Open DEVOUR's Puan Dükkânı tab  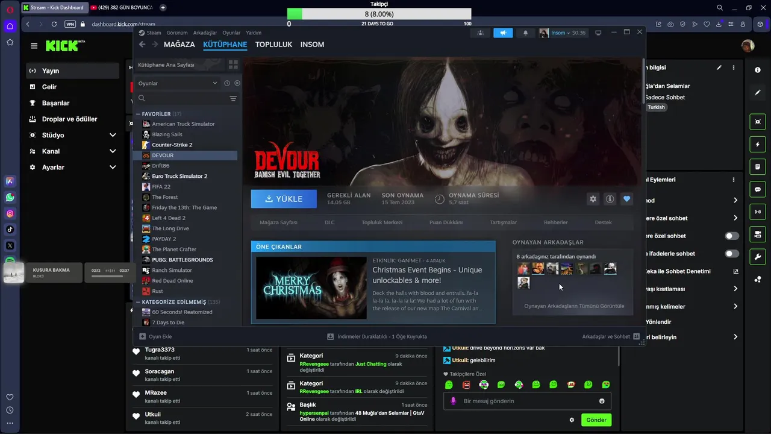(446, 222)
